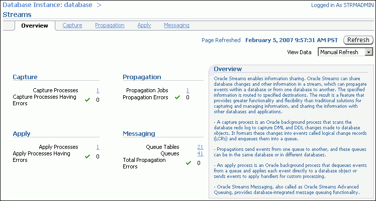Click the View Data label
Image resolution: width=376 pixels, height=201 pixels.
[x=299, y=52]
